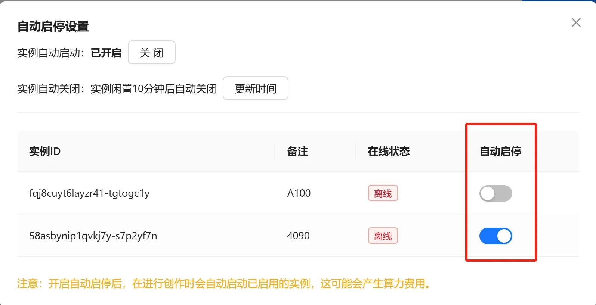Click the 关闭 button for auto-start
Image resolution: width=596 pixels, height=305 pixels.
click(x=152, y=53)
